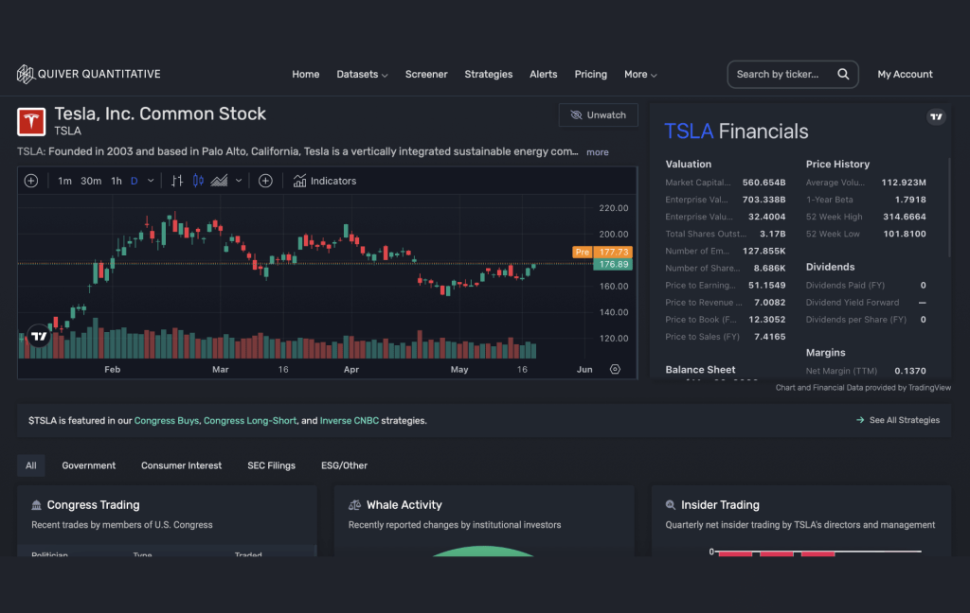This screenshot has height=613, width=970.
Task: Click the 176.89 current price label
Action: point(613,265)
